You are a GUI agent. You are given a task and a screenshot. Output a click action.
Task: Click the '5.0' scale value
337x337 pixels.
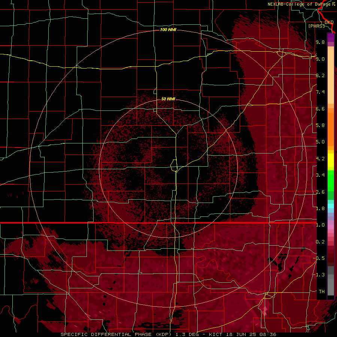tap(320, 142)
